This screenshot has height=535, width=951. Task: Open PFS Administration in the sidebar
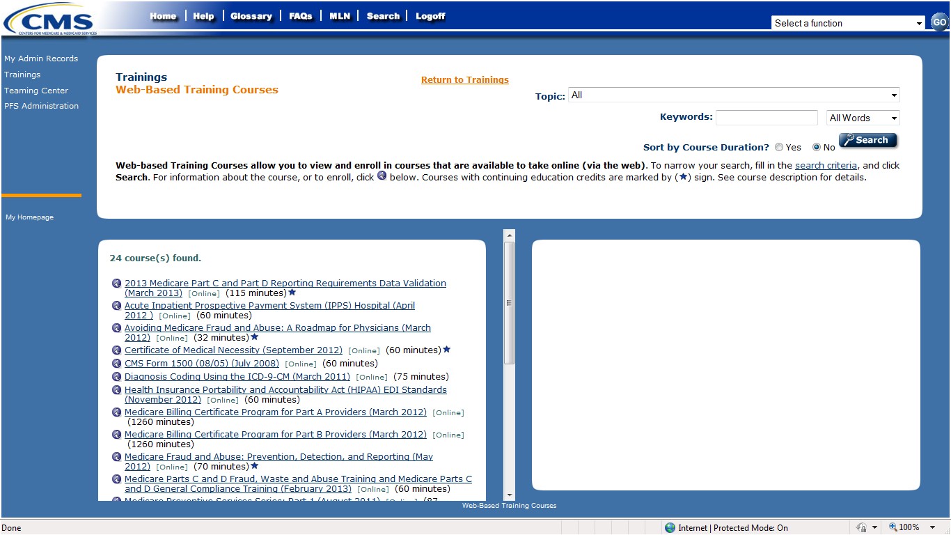coord(42,106)
